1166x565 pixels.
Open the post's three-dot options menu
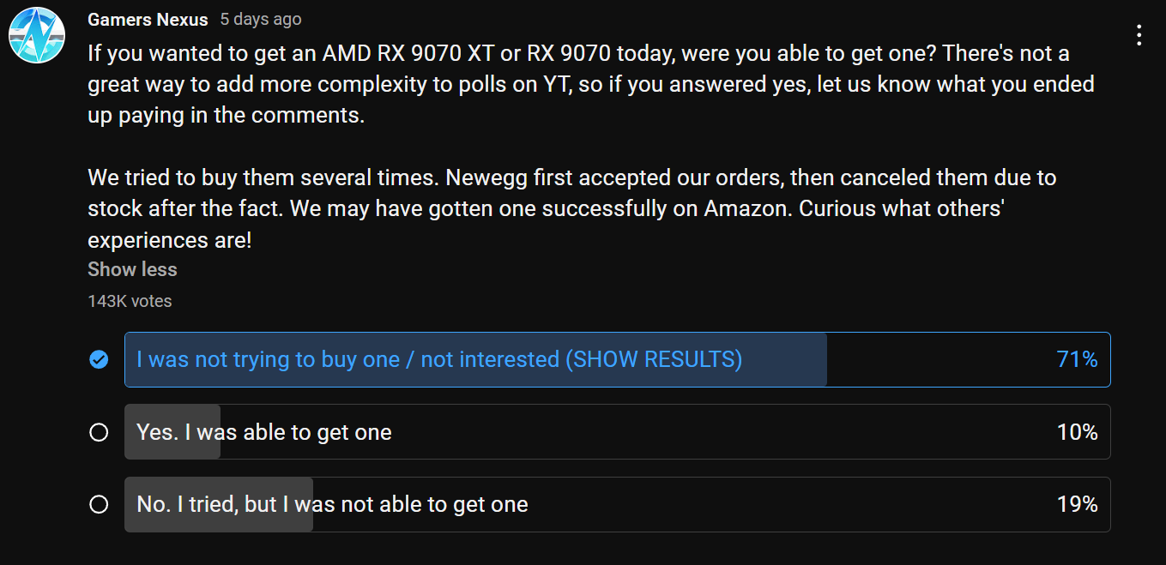[x=1139, y=35]
